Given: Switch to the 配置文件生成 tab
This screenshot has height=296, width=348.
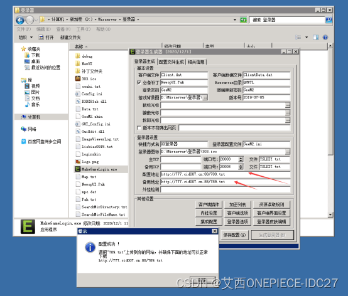Looking at the screenshot, I should [x=171, y=62].
